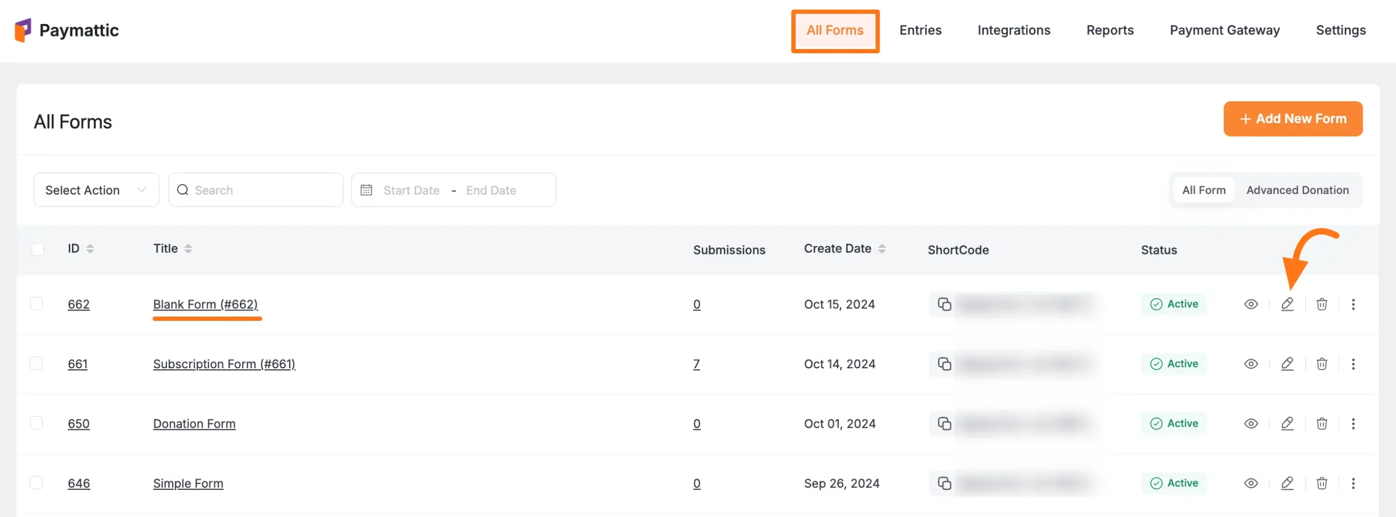Edit the Simple Form via pencil icon
The height and width of the screenshot is (517, 1396).
coord(1287,483)
